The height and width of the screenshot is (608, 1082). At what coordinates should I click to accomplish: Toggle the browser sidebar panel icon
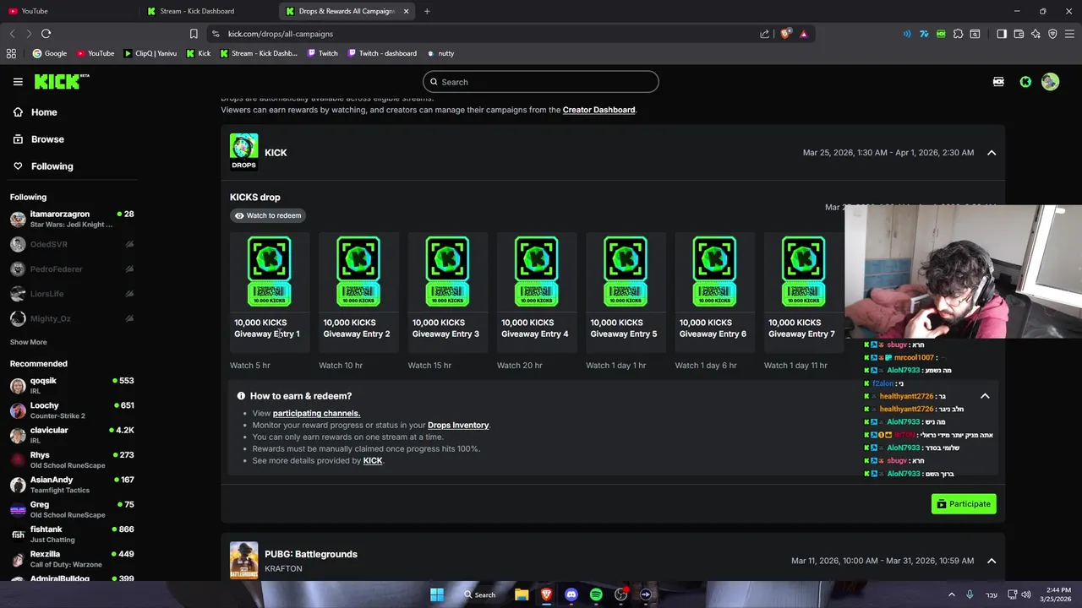coord(1002,34)
